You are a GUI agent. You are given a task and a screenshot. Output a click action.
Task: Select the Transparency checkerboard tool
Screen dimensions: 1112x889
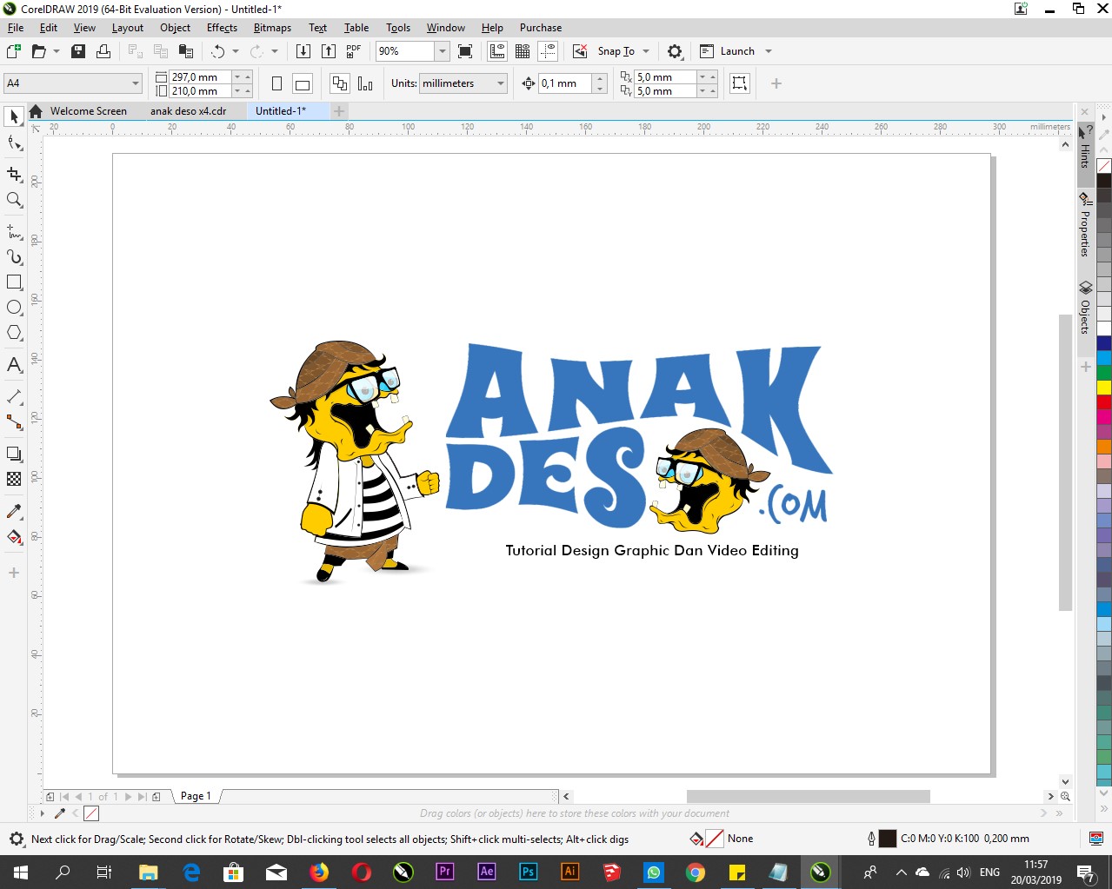pos(14,479)
